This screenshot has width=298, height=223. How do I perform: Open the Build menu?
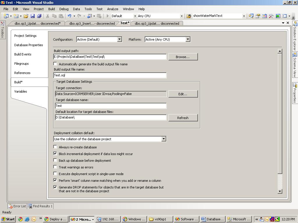coord(52,9)
